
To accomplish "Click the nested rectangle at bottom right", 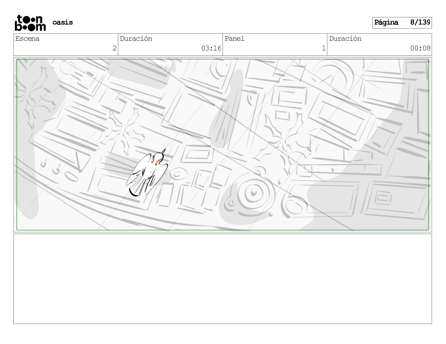I will pyautogui.click(x=383, y=198).
